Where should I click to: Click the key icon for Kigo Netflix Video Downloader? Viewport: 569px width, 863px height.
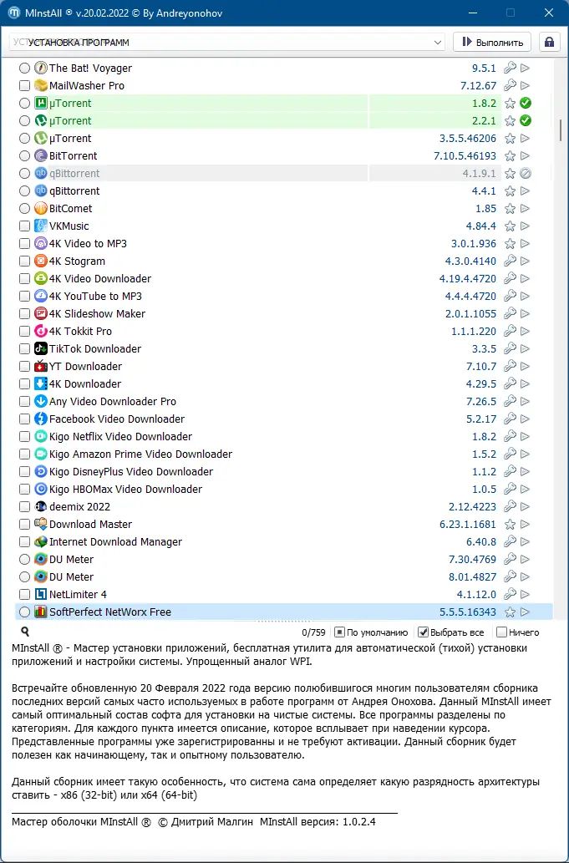(x=511, y=436)
